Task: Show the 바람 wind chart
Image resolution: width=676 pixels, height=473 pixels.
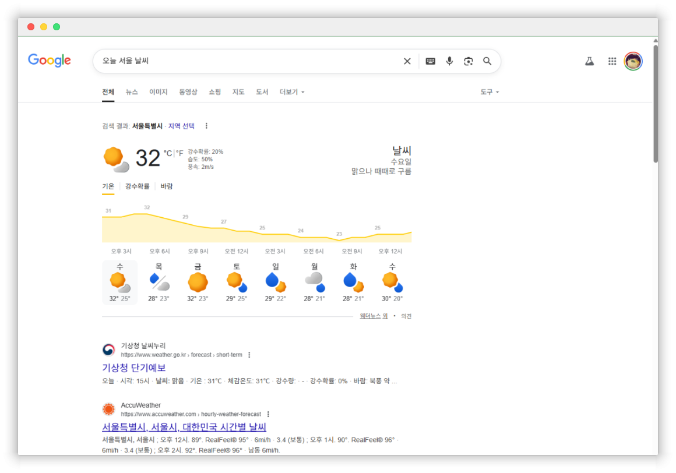Action: pyautogui.click(x=167, y=186)
